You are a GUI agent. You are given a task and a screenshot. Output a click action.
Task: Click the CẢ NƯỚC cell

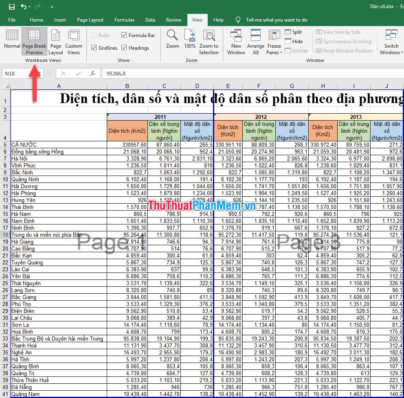click(59, 145)
